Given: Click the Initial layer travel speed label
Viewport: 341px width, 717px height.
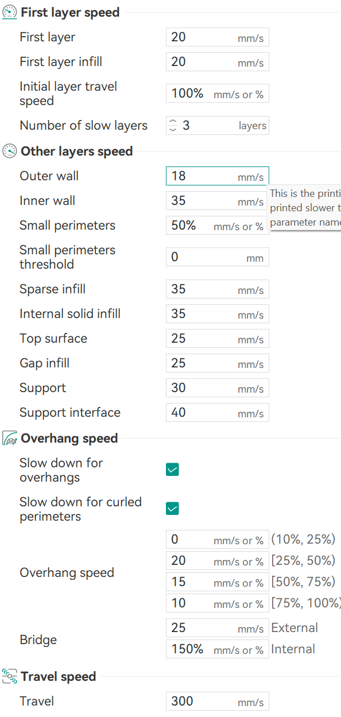Looking at the screenshot, I should click(68, 94).
